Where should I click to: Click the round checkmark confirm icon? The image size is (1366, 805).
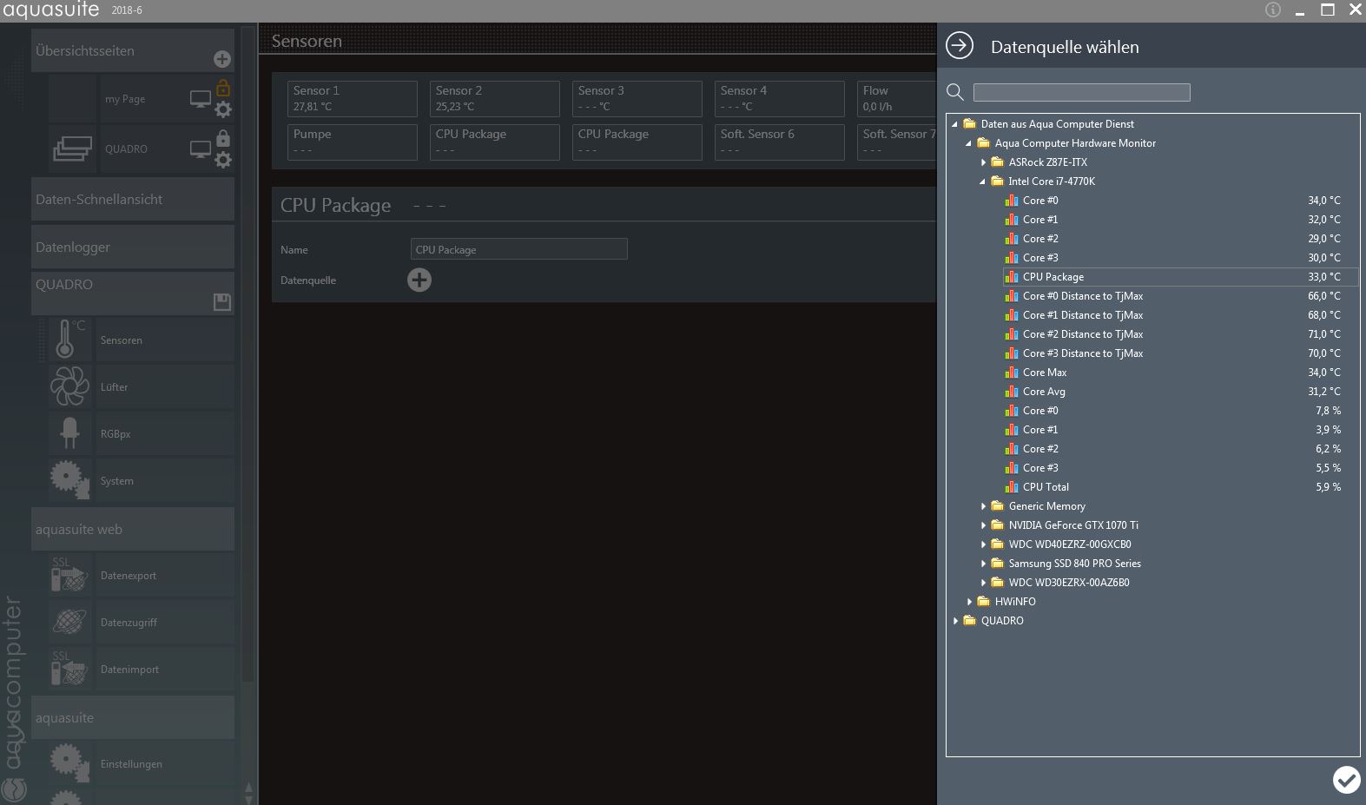coord(1346,779)
